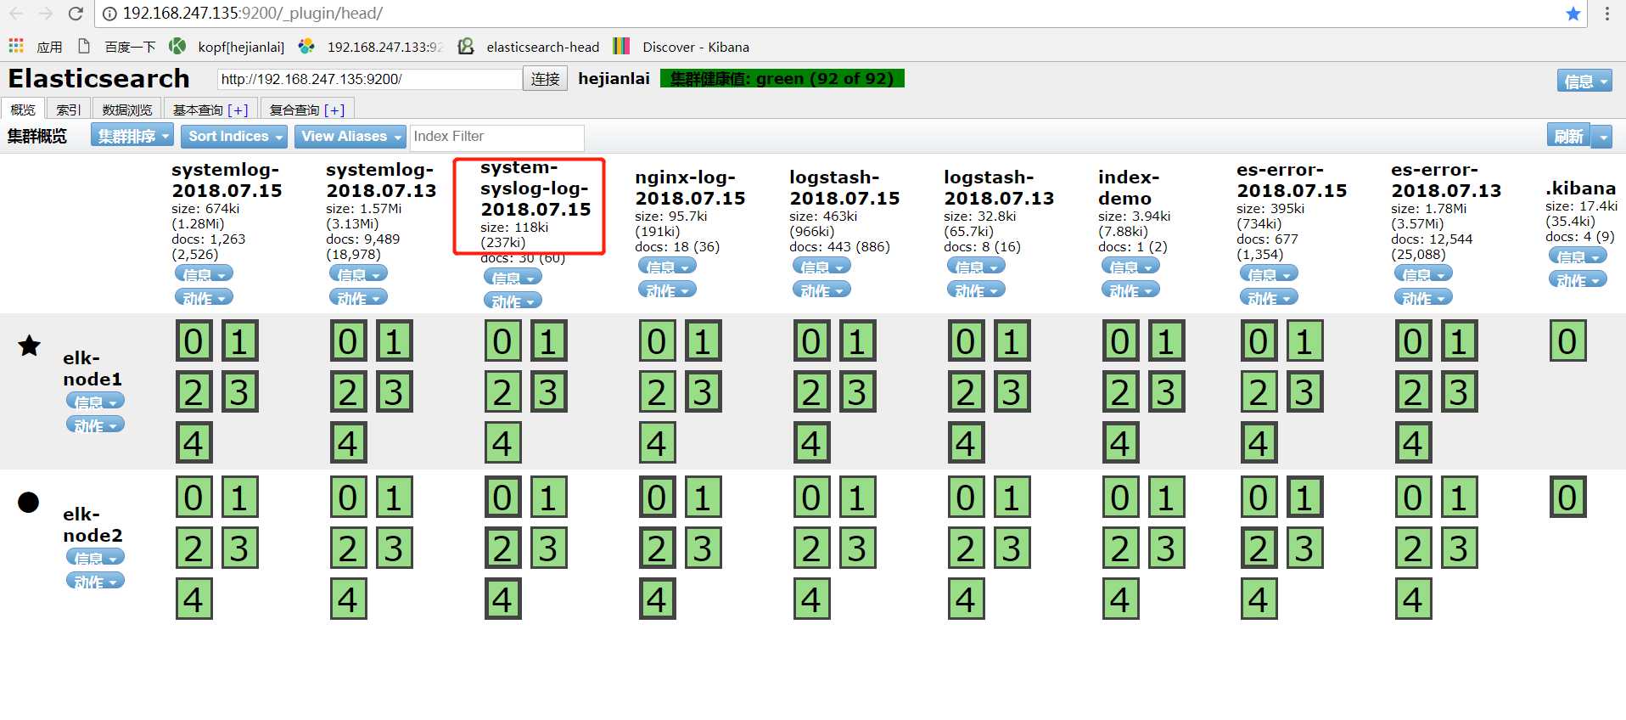The height and width of the screenshot is (720, 1626).
Task: Open the 集群排序 dropdown
Action: pyautogui.click(x=132, y=136)
